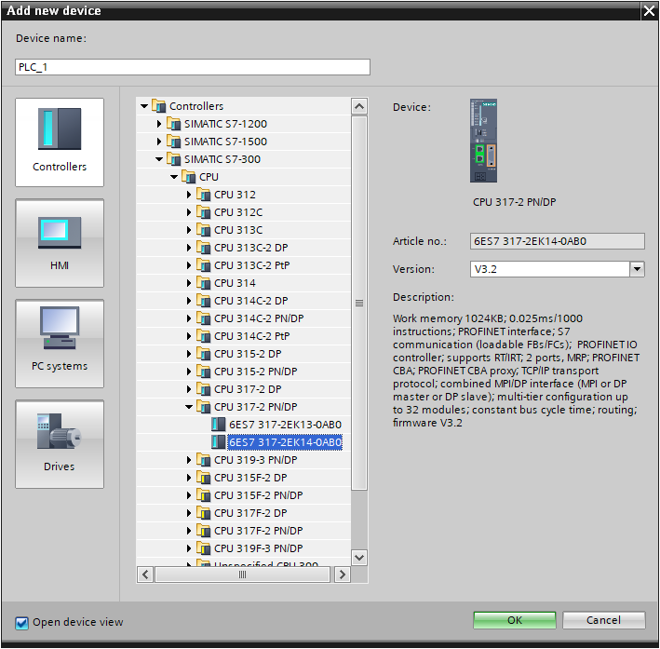Click the folder icon of SIMATIC S7-1500
Viewport: 660px width, 649px height.
tap(173, 142)
